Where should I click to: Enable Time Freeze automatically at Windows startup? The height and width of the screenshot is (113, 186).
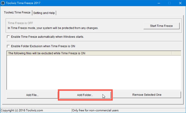[x=8, y=37]
